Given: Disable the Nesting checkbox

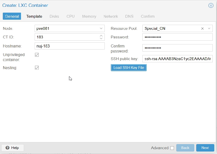Looking at the screenshot, I should [x=37, y=67].
